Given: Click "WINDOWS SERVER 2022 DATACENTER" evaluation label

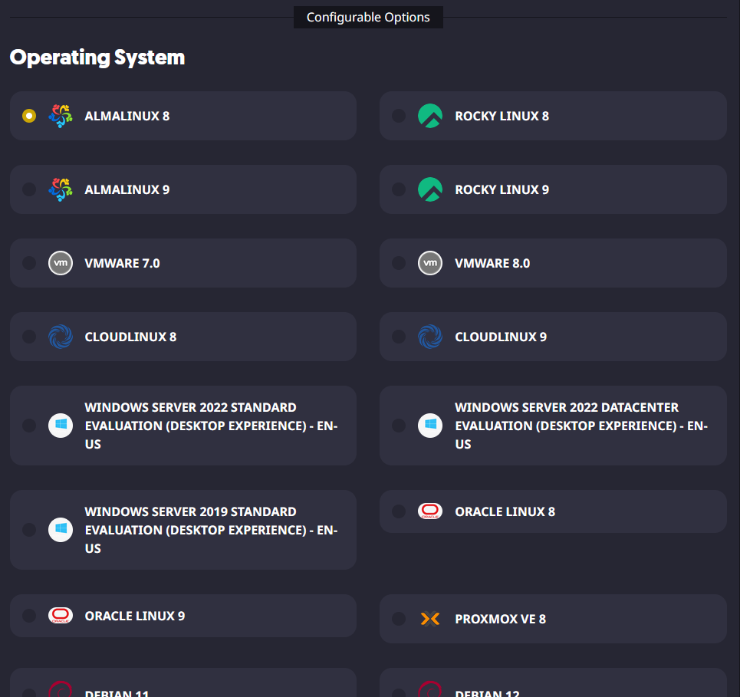Looking at the screenshot, I should (x=581, y=426).
